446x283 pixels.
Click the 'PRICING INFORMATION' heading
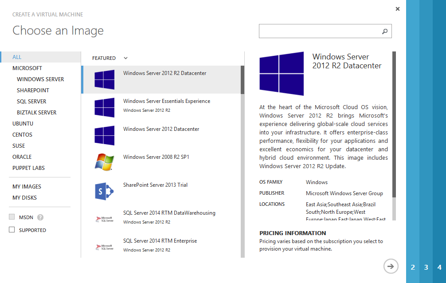[293, 233]
